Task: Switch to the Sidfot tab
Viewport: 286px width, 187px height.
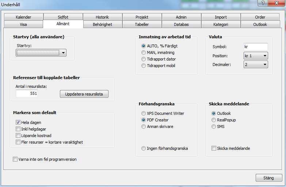Action: pos(63,17)
